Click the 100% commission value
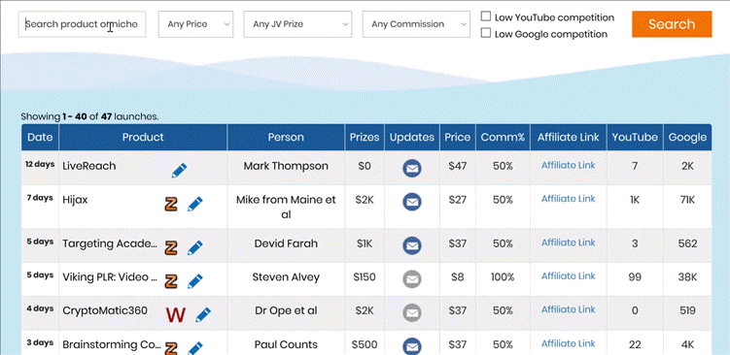Viewport: 730px width, 355px height. coord(503,277)
